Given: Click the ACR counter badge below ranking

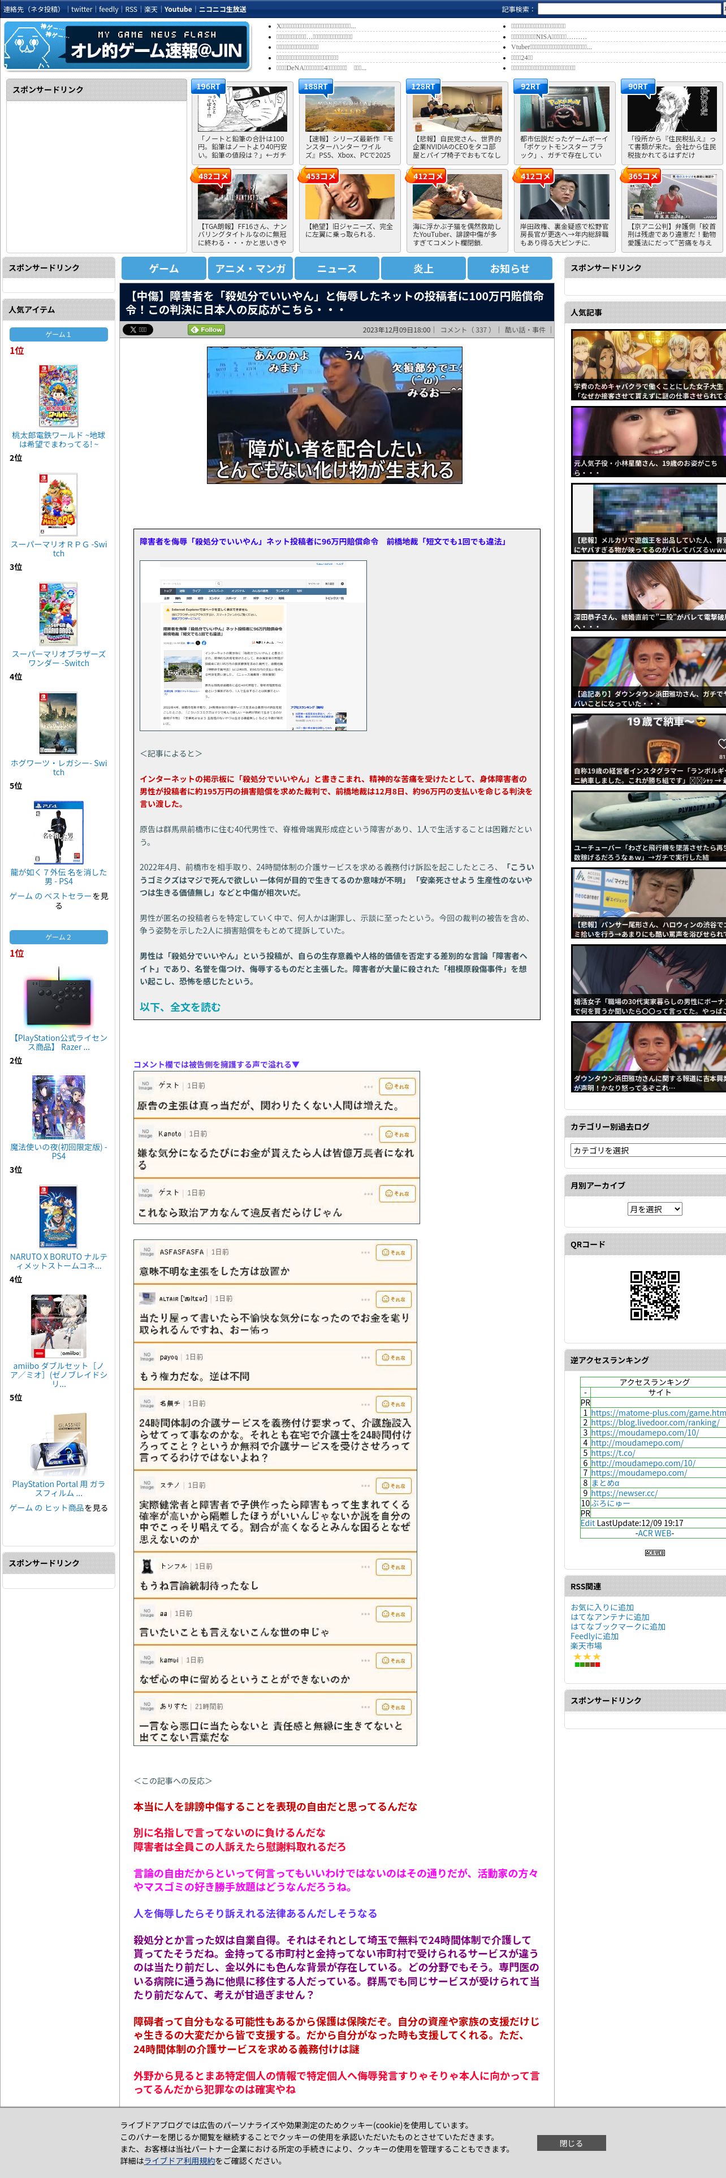Looking at the screenshot, I should (x=655, y=1553).
